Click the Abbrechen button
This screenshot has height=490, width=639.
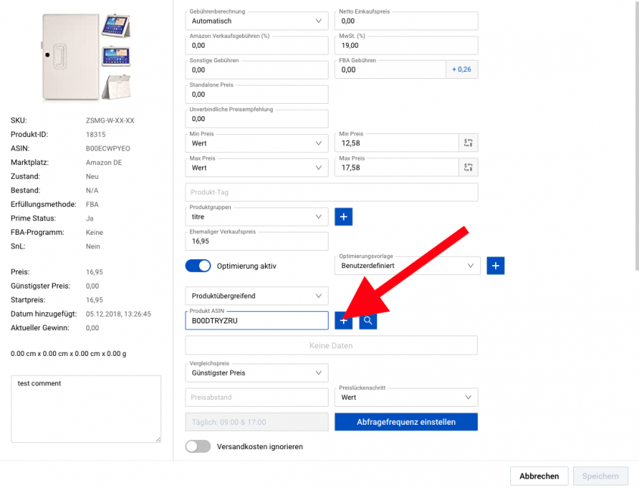click(x=539, y=476)
